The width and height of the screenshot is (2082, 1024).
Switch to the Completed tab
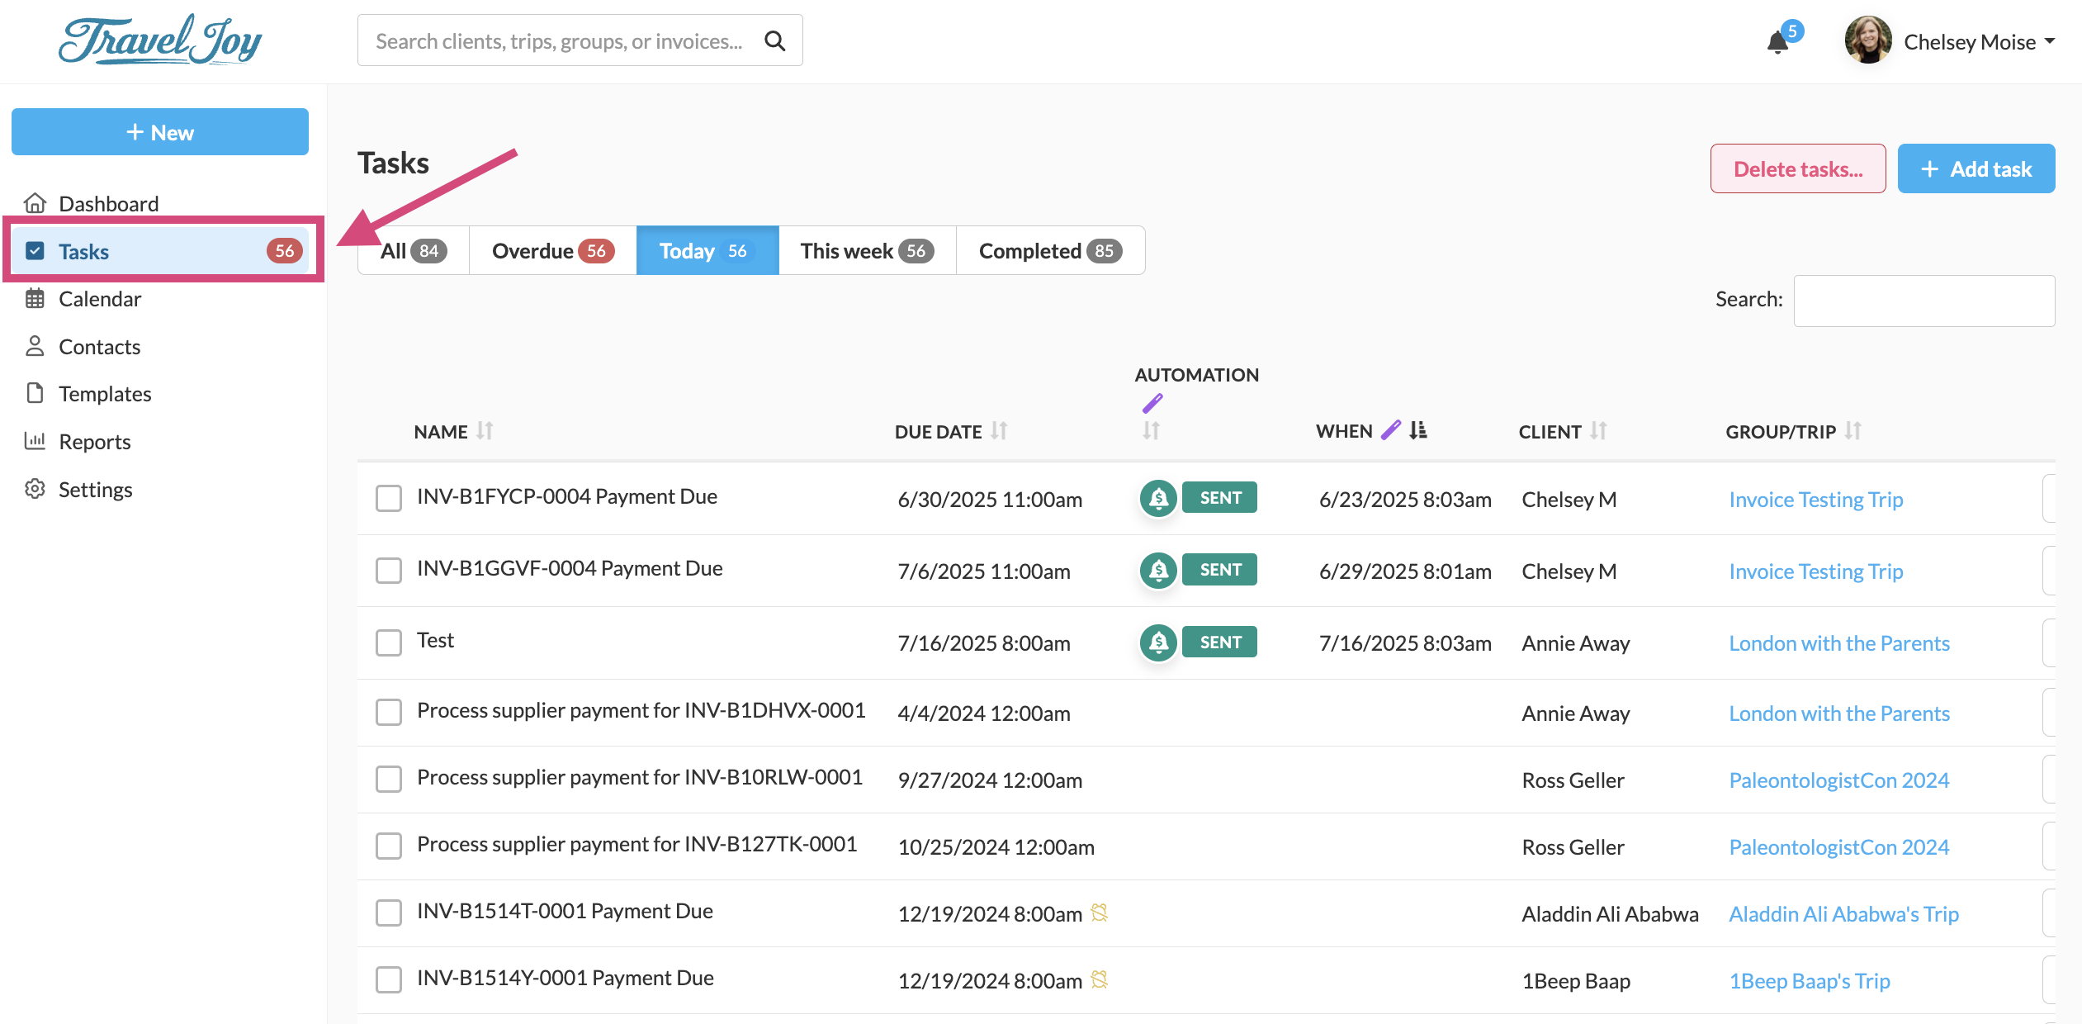coord(1049,251)
